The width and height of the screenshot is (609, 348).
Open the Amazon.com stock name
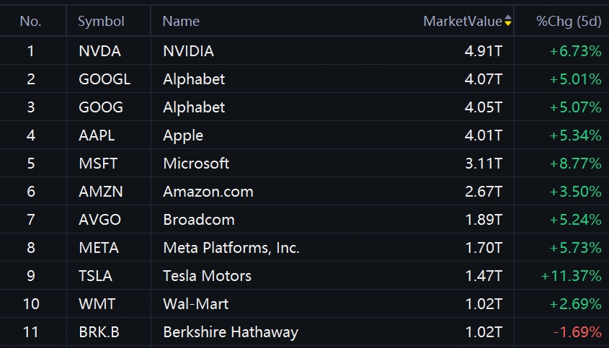coord(208,192)
